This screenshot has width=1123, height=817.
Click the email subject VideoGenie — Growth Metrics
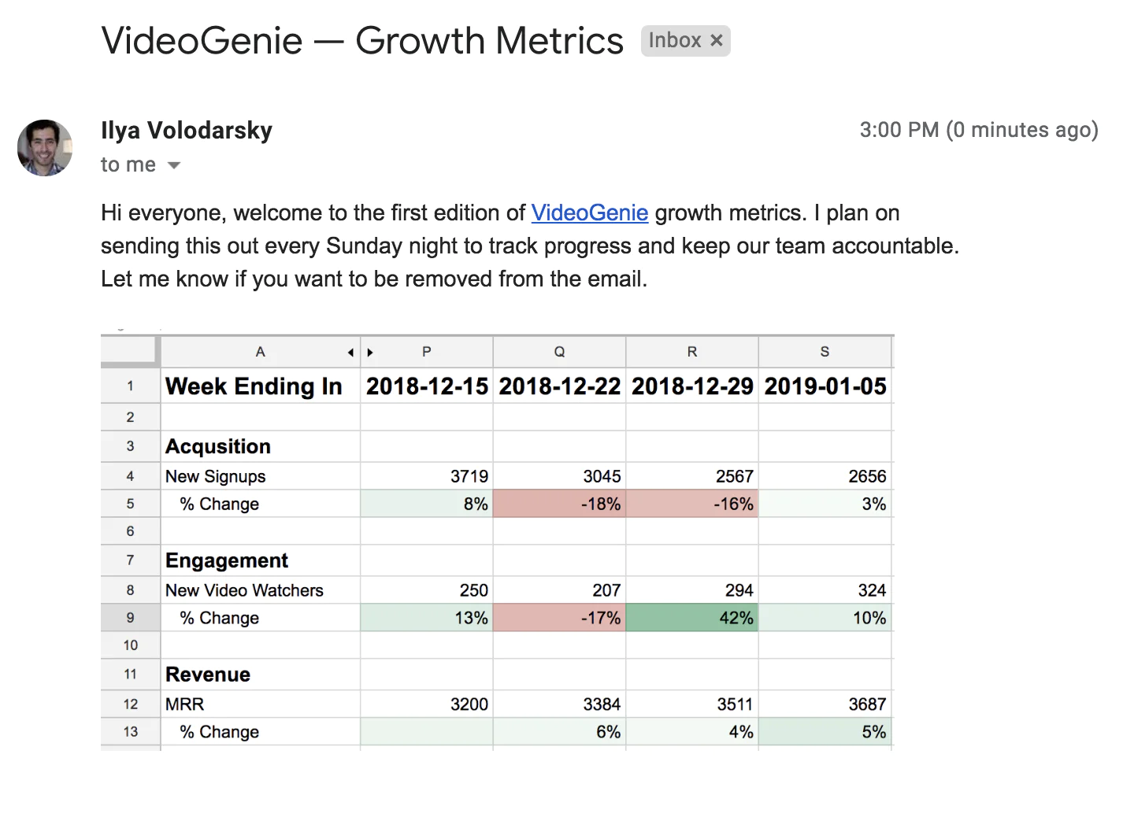tap(361, 41)
